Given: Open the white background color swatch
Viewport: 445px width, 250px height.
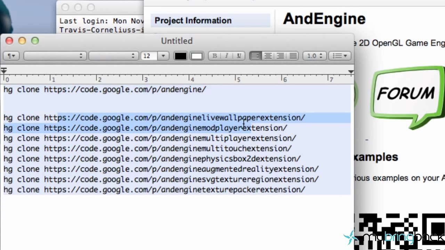Looking at the screenshot, I should coord(196,56).
